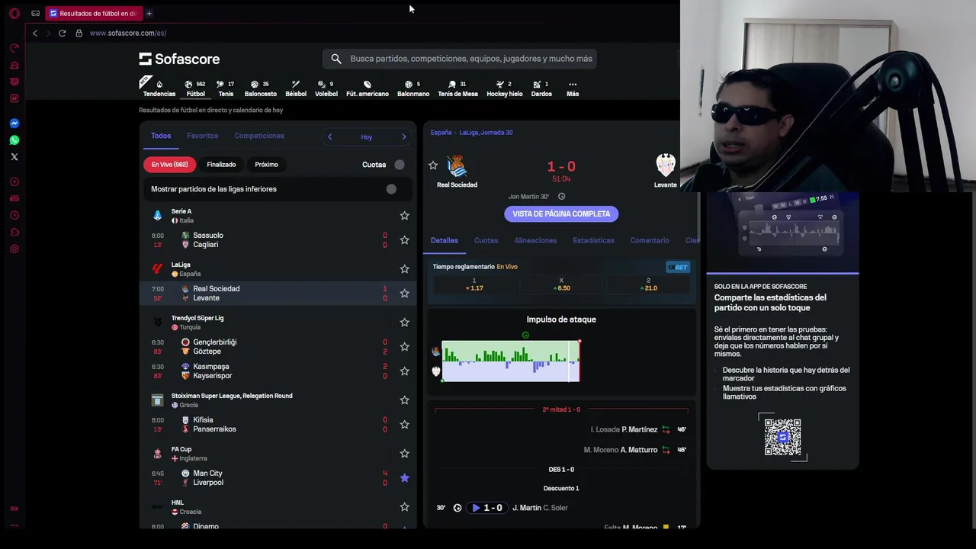Open the LaLiga, Jornada 30 breadcrumb link
Screen dimensions: 976x549
(486, 133)
